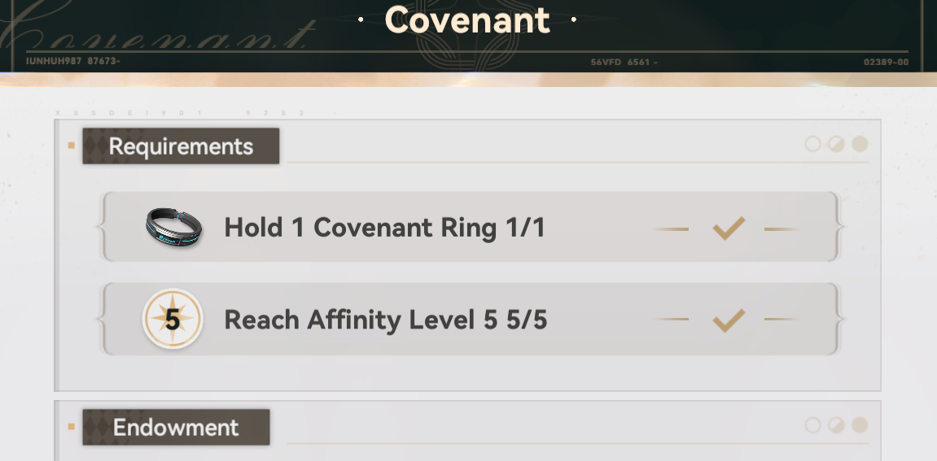Image resolution: width=937 pixels, height=461 pixels.
Task: Click the half-filled circle in Requirements header
Action: coord(836,144)
